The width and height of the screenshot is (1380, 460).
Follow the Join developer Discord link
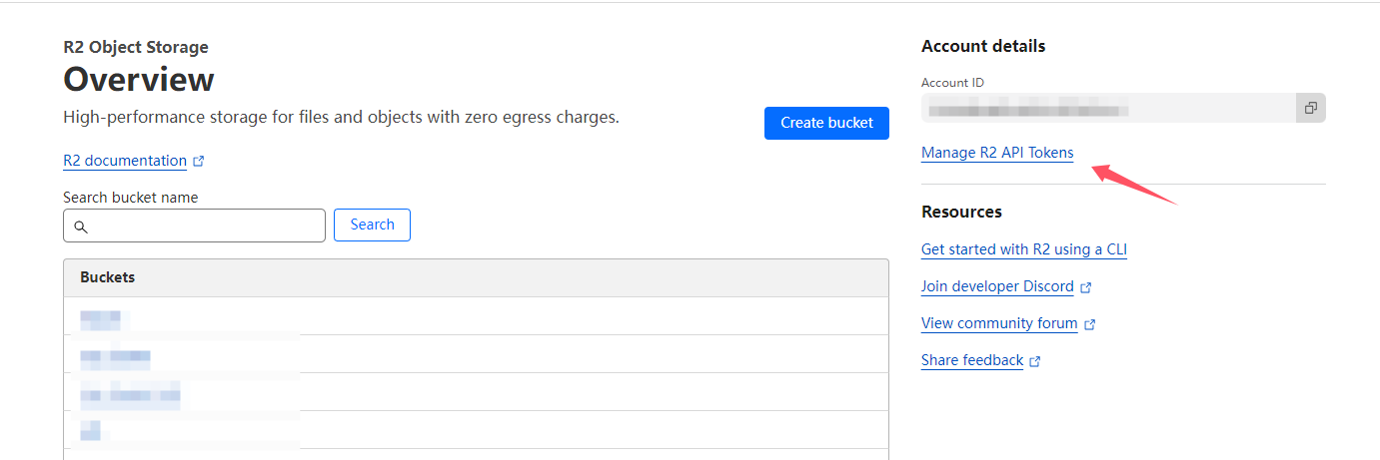tap(997, 286)
